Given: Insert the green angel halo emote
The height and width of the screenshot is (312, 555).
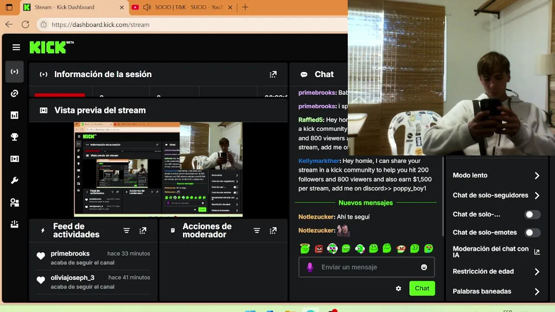Looking at the screenshot, I should click(x=305, y=248).
